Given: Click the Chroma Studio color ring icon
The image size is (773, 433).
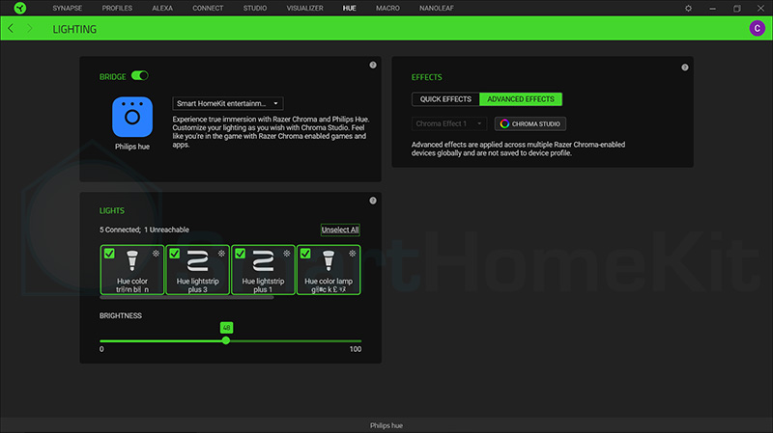Looking at the screenshot, I should (x=504, y=123).
